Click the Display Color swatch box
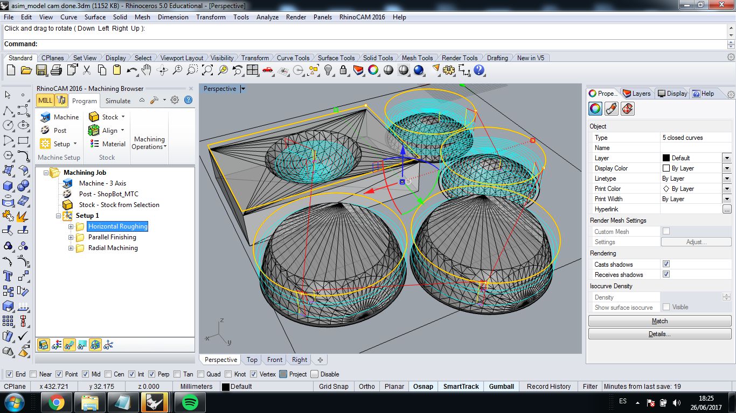This screenshot has height=413, width=736. (x=666, y=168)
